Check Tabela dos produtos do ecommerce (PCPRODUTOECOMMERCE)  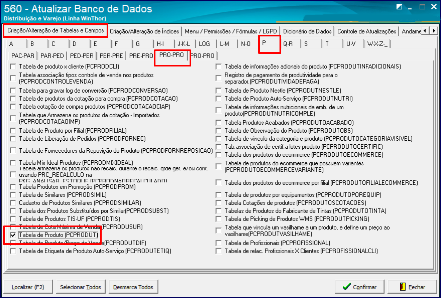(x=219, y=155)
